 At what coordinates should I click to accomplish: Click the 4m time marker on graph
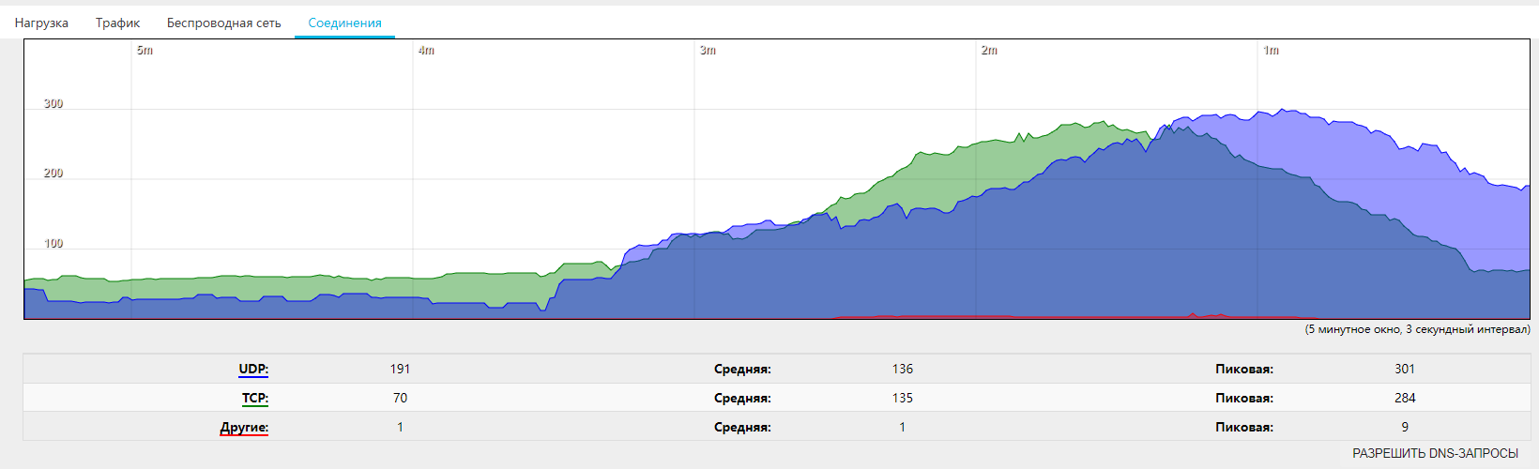(426, 51)
